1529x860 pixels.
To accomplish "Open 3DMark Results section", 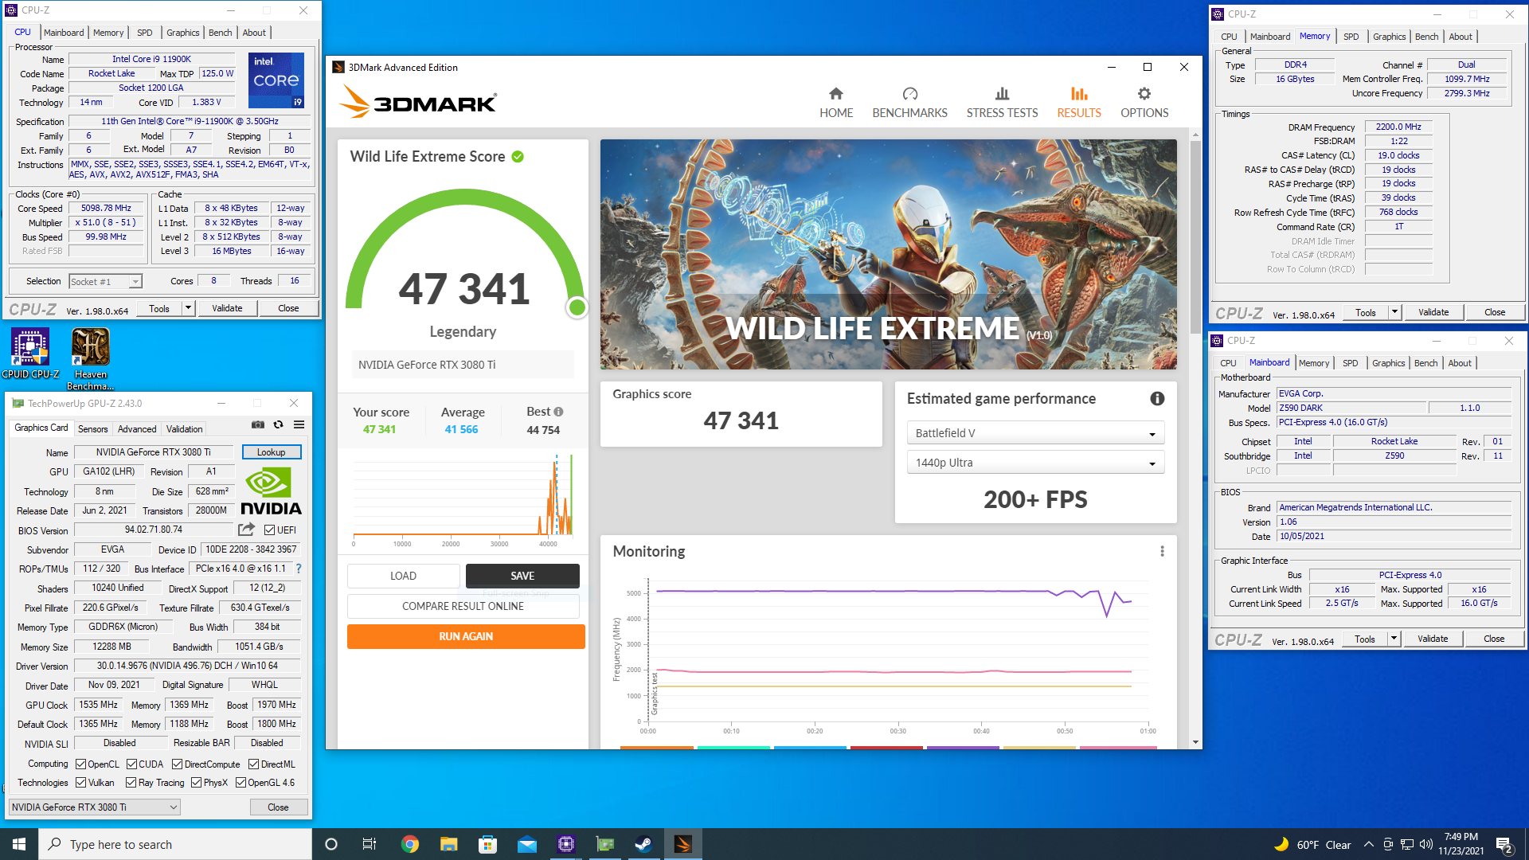I will pyautogui.click(x=1079, y=103).
